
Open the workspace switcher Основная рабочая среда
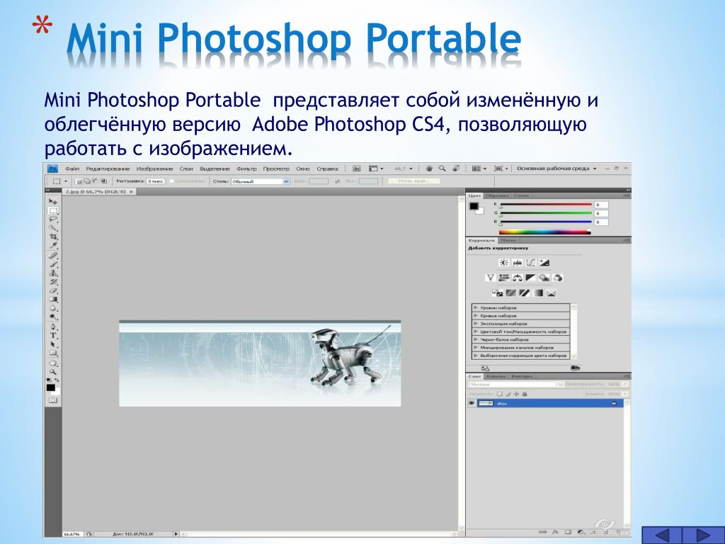(556, 169)
